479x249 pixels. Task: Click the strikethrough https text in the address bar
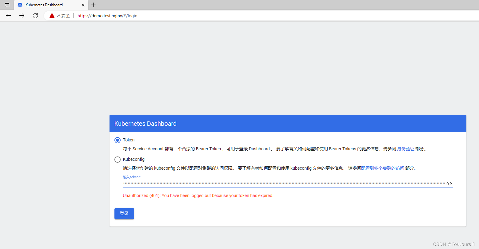click(82, 15)
